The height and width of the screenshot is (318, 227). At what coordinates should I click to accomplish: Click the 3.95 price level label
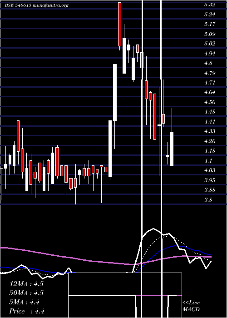click(210, 180)
